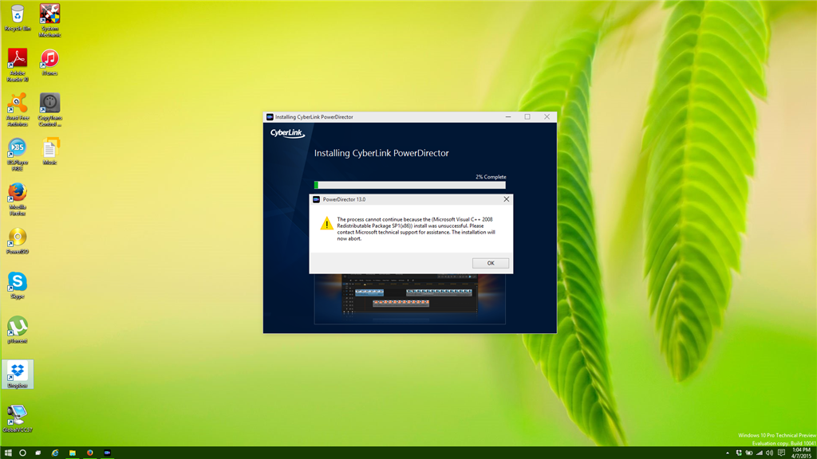Launch the Mozilla Firefox desktop shortcut
Image resolution: width=817 pixels, height=459 pixels.
(18, 198)
